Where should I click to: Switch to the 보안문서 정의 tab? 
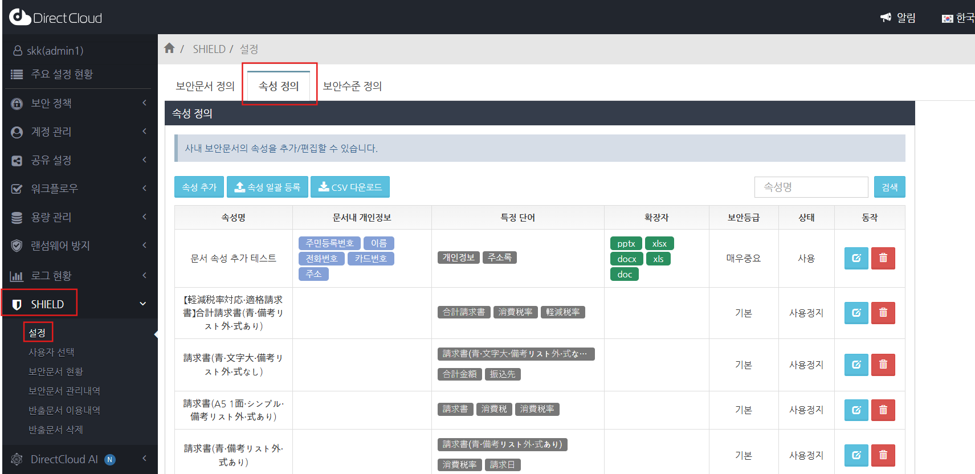click(x=205, y=86)
